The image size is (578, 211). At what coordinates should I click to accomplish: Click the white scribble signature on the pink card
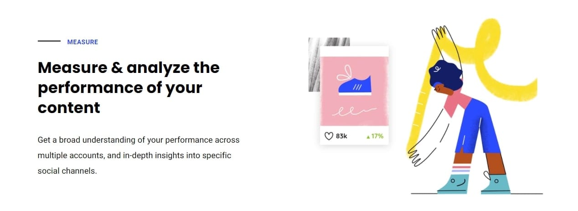click(x=354, y=111)
